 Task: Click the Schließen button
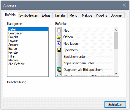coord(115,105)
